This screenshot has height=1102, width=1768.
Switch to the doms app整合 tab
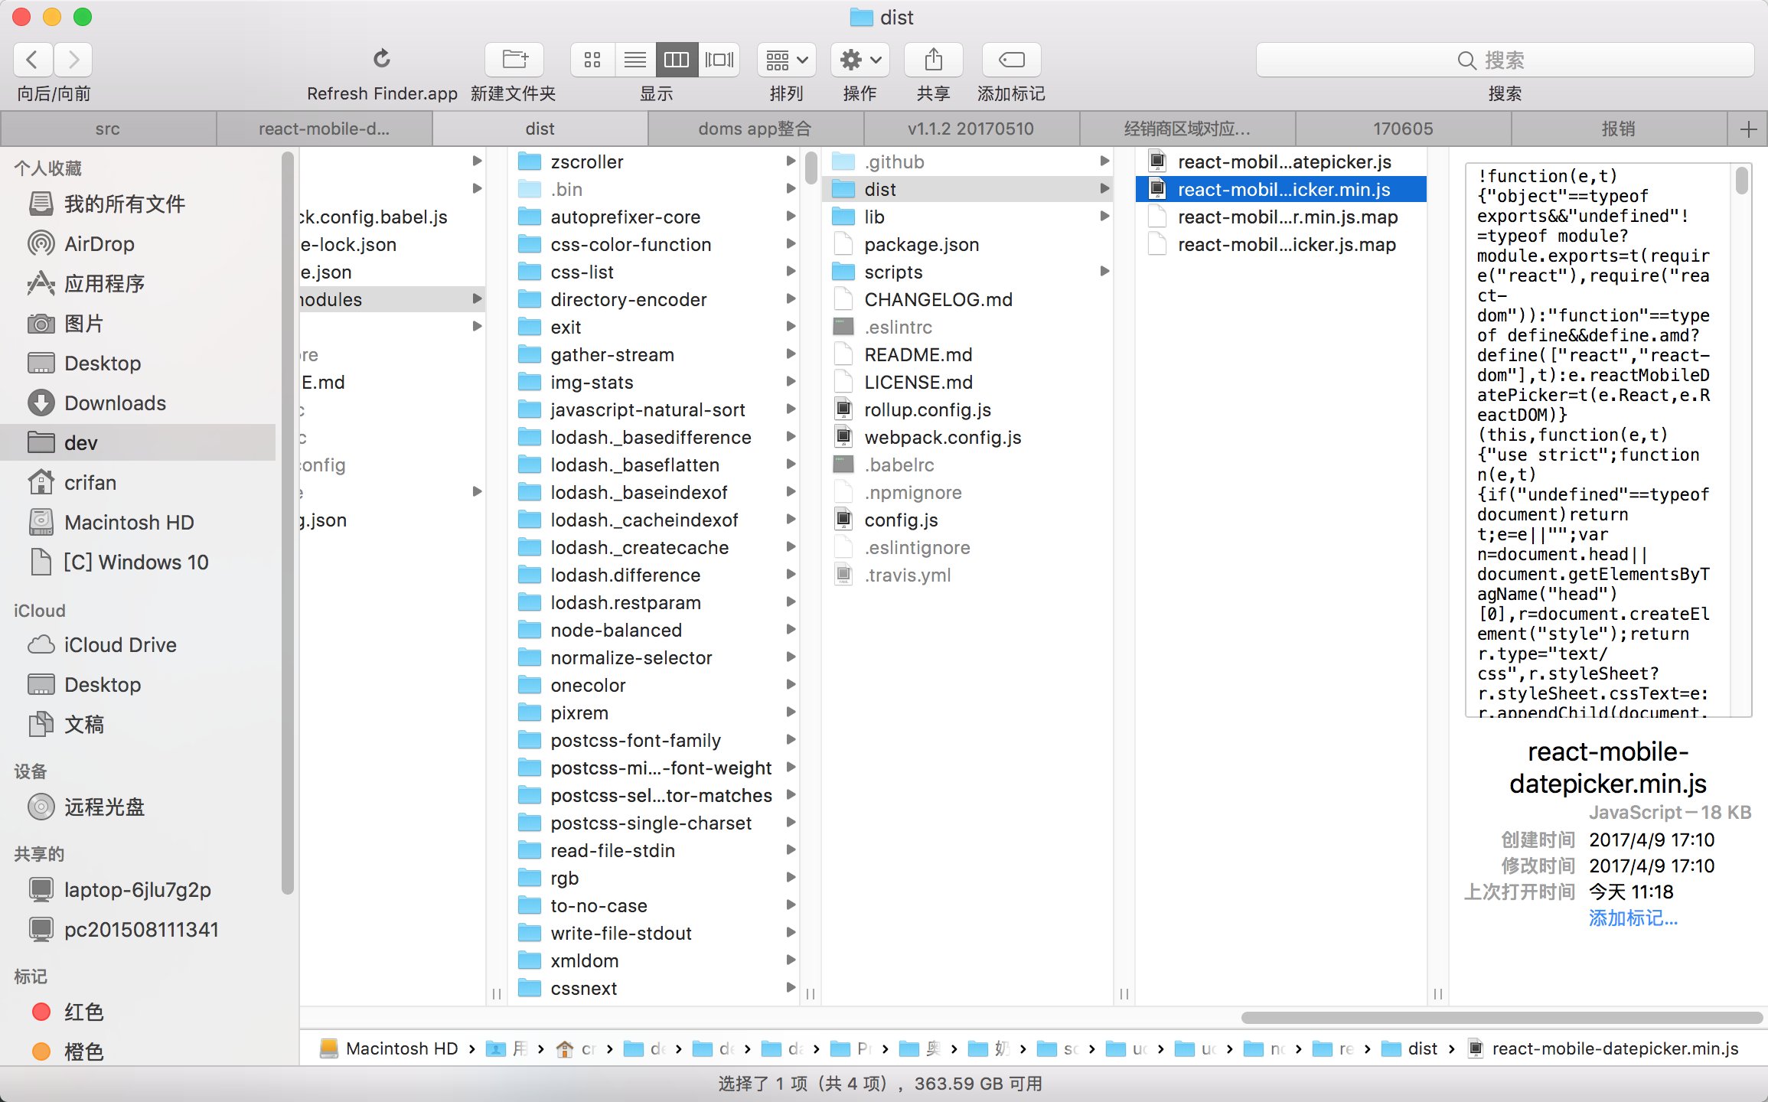(755, 129)
